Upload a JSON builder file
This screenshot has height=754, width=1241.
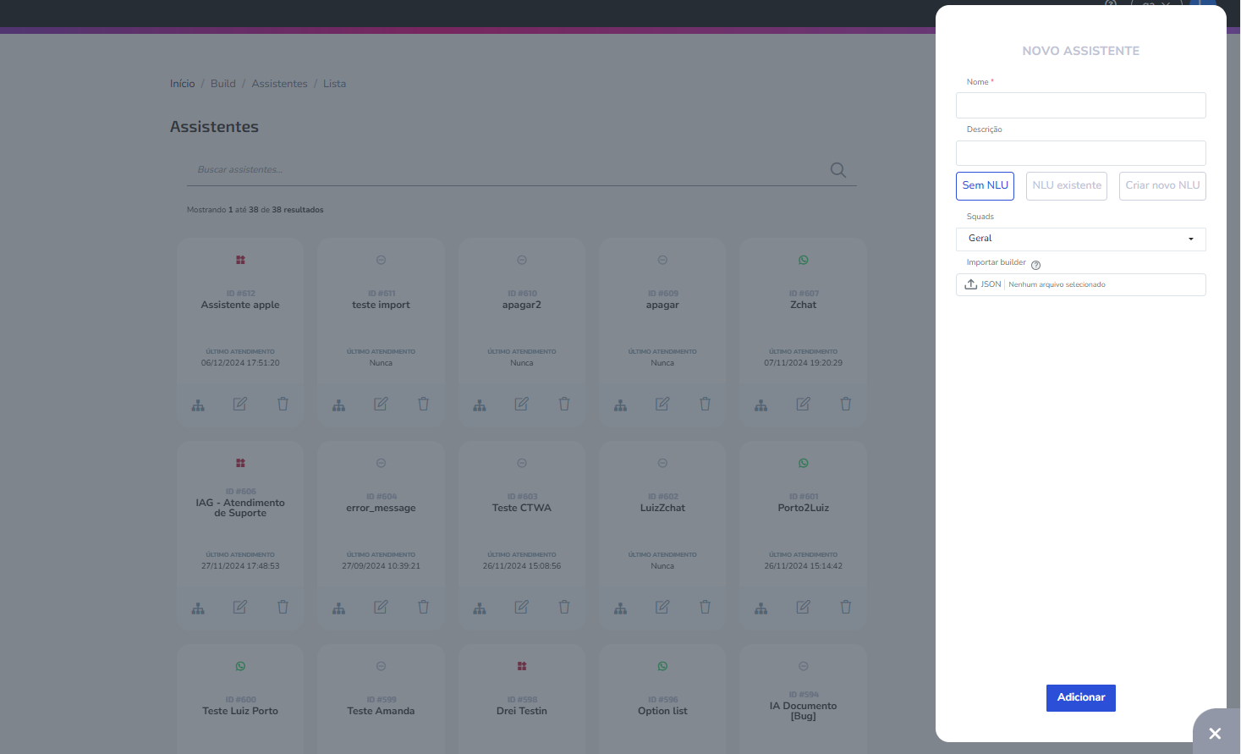[x=1081, y=285]
